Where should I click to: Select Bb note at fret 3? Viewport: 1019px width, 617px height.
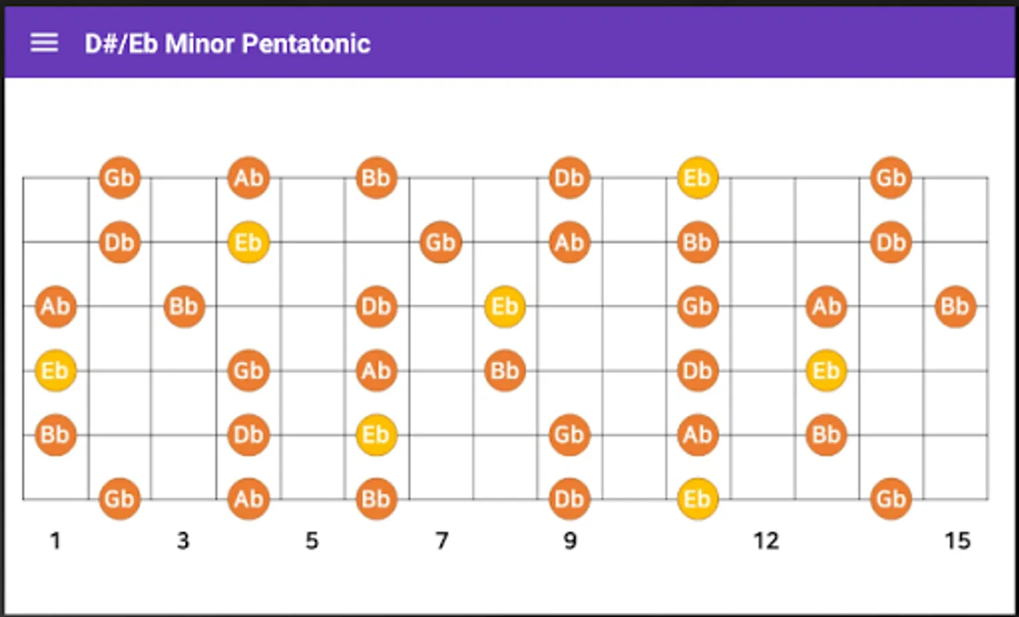click(x=184, y=306)
